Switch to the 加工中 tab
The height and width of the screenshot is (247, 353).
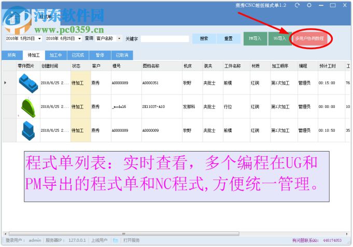click(55, 55)
